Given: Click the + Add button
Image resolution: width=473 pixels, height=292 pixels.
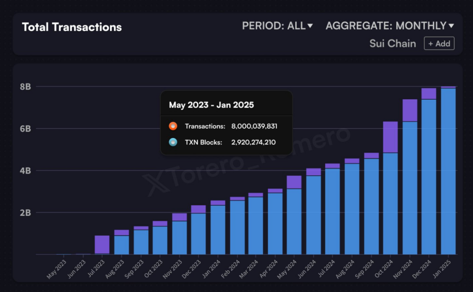Looking at the screenshot, I should coord(439,43).
